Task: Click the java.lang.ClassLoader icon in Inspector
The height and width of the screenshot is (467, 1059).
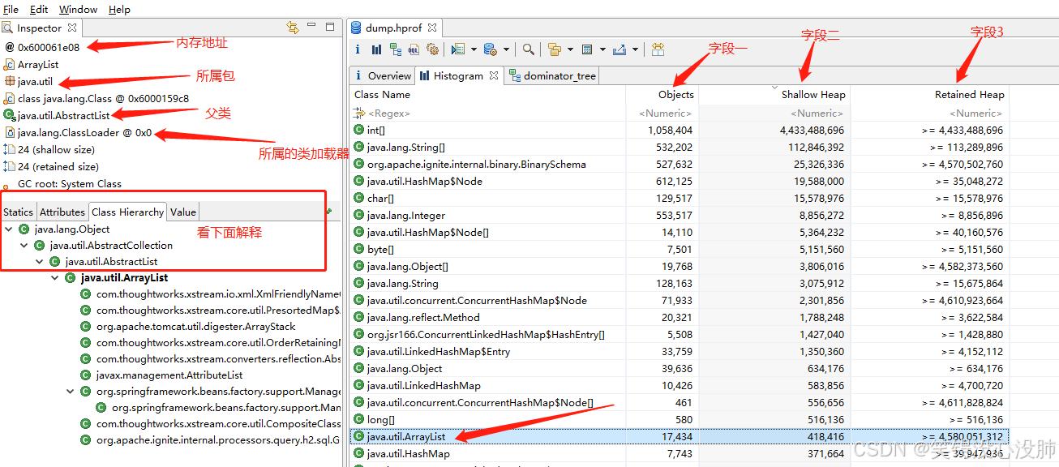Action: [x=10, y=132]
